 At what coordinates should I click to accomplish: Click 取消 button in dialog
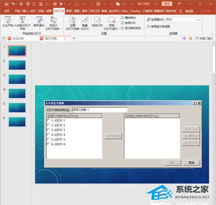pyautogui.click(x=191, y=163)
